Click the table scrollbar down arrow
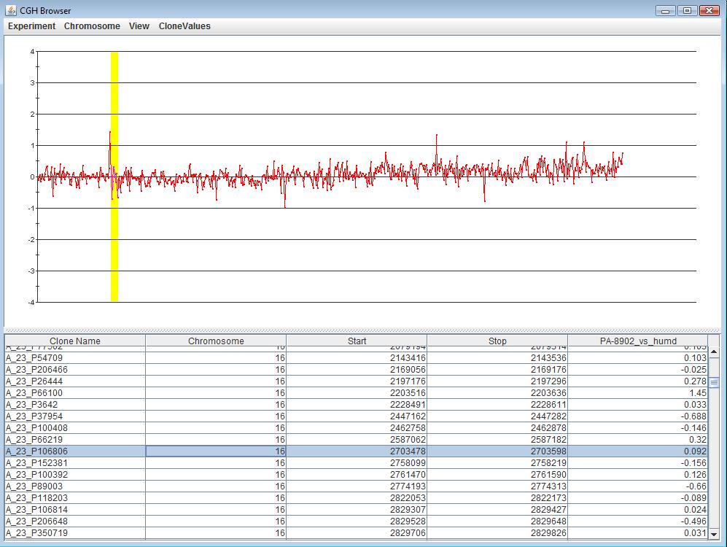Viewport: 727px width, 547px height. coord(714,534)
